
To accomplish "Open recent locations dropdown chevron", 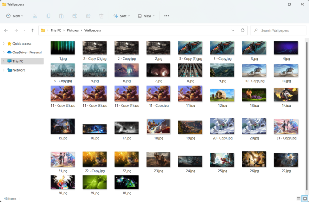I will click(24, 30).
